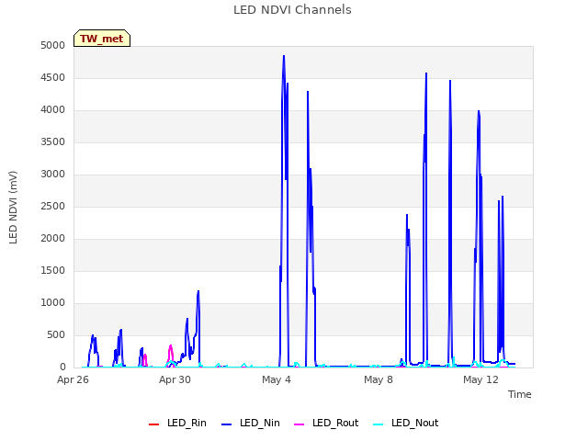
Task: Click the 3000 y-axis tick label
Action: (53, 175)
